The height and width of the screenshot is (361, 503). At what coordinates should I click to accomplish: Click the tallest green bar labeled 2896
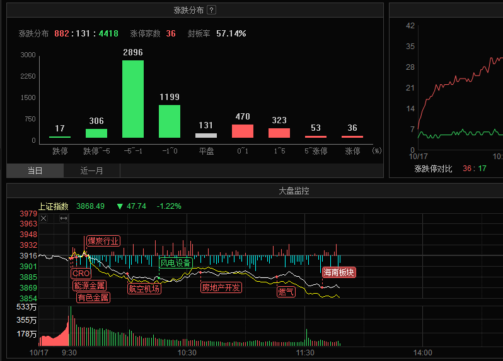pyautogui.click(x=132, y=99)
